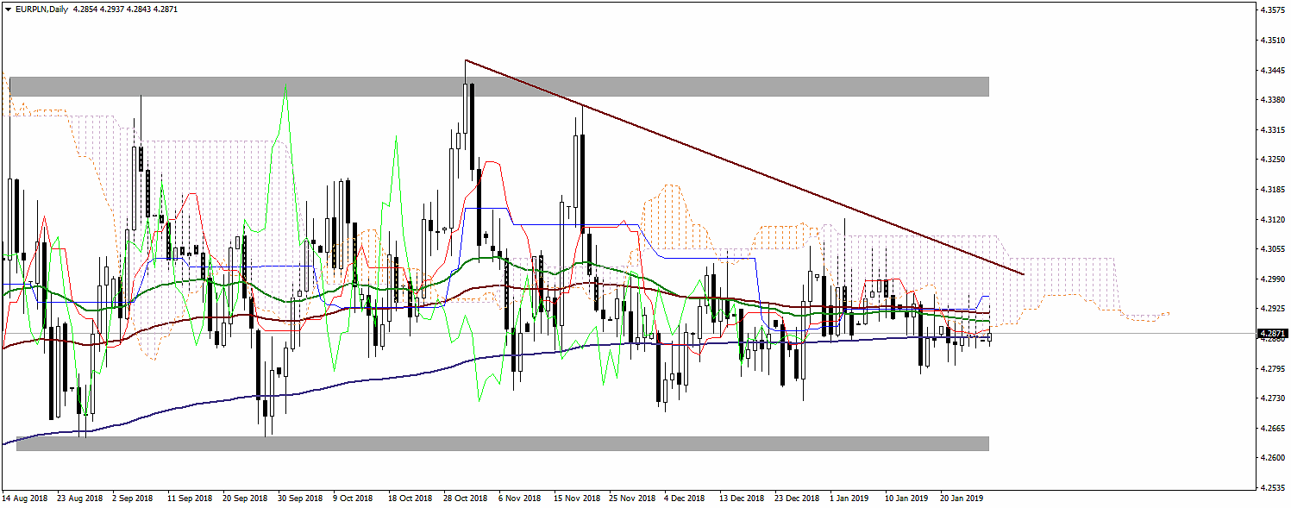1291x508 pixels.
Task: Select the current price marker 4.2871
Action: [x=1273, y=333]
